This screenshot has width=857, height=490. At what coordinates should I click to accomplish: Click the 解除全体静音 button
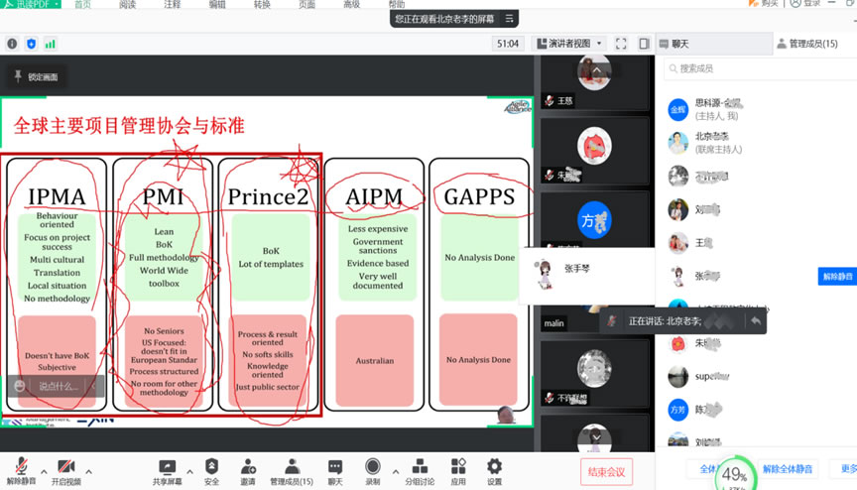(x=788, y=469)
